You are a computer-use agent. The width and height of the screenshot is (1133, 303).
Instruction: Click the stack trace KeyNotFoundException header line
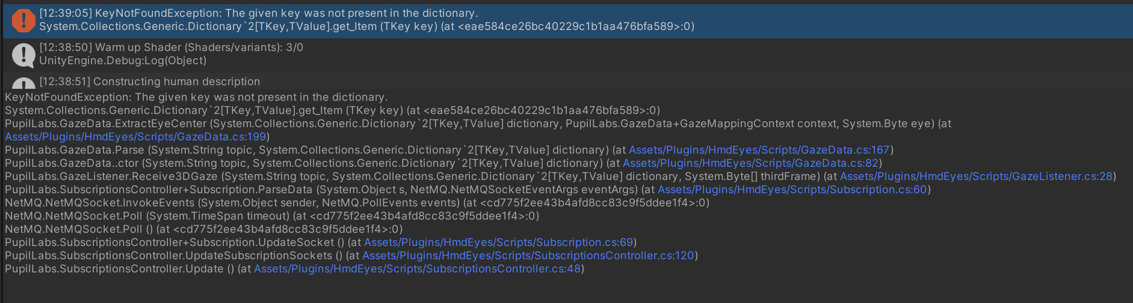coord(196,97)
